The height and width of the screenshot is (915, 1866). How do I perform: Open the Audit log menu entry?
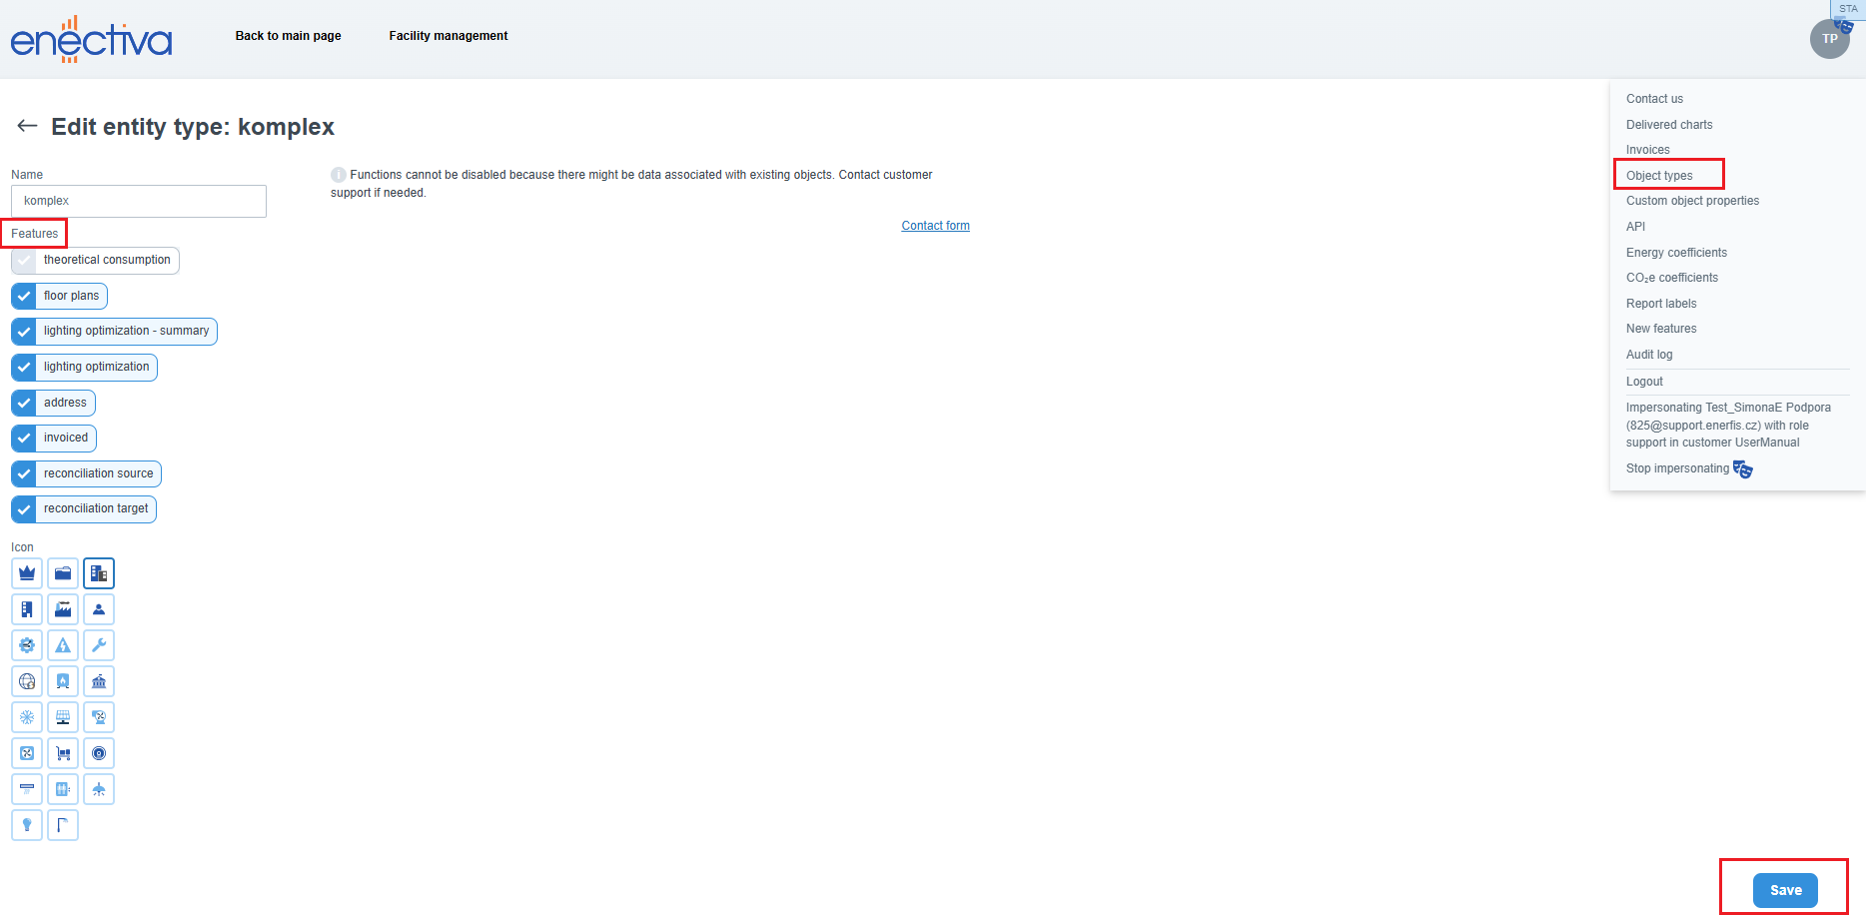[x=1648, y=355]
